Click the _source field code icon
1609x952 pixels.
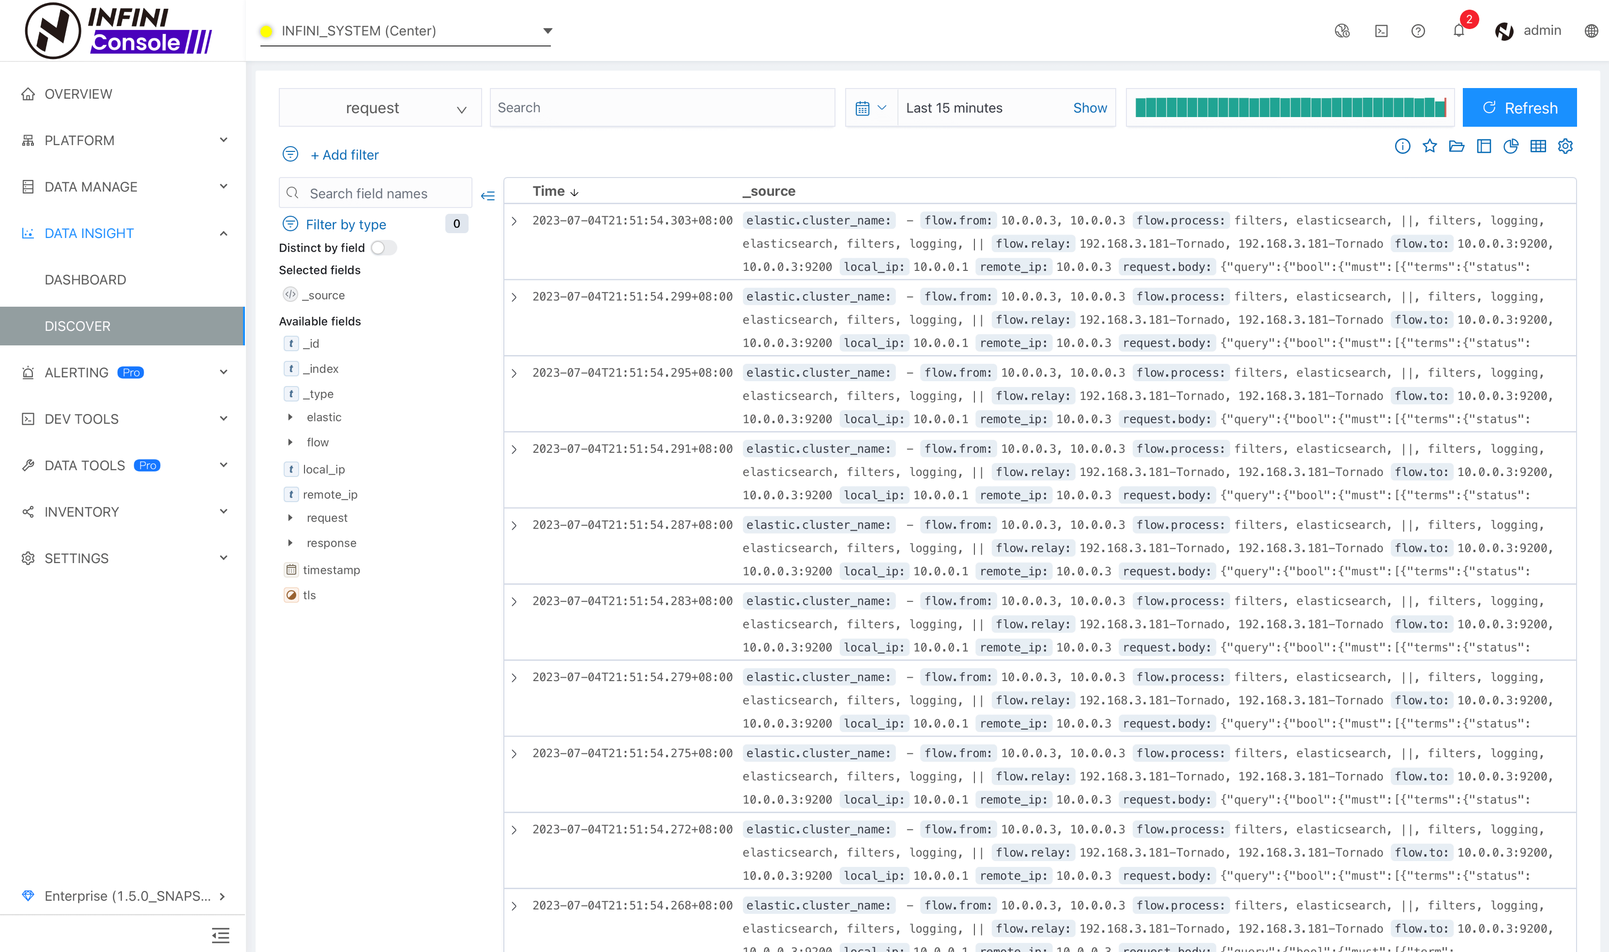(290, 295)
